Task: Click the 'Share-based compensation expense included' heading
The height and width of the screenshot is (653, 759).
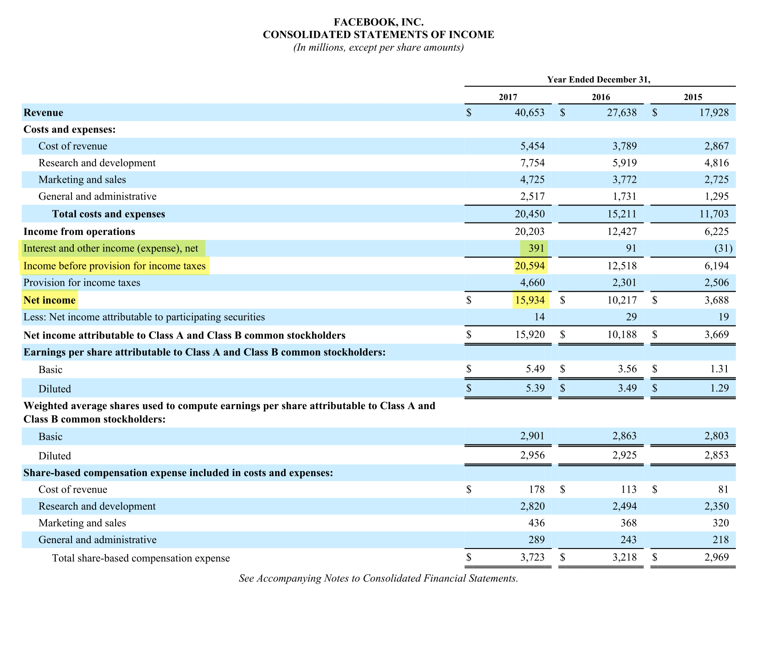Action: tap(178, 473)
